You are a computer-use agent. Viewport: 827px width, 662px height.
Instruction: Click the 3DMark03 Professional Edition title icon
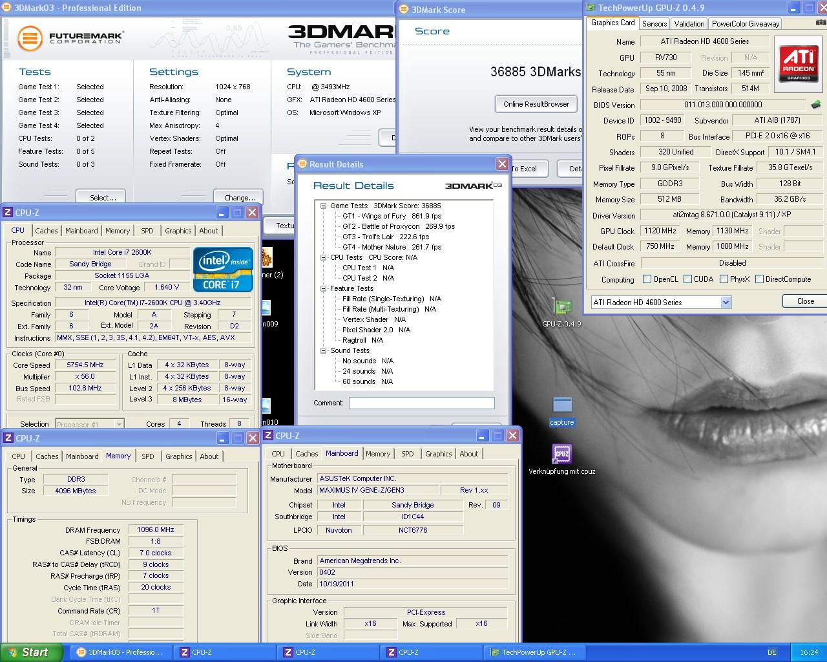(6, 8)
